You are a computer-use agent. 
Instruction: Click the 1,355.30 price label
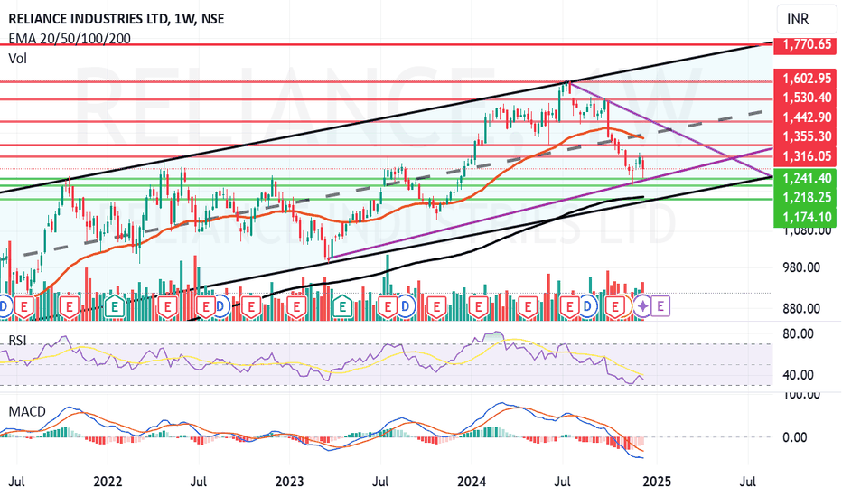tap(805, 136)
